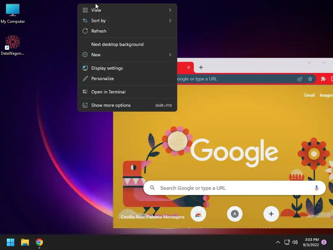
Task: Click the Sort by submenu arrow chevron
Action: point(170,21)
